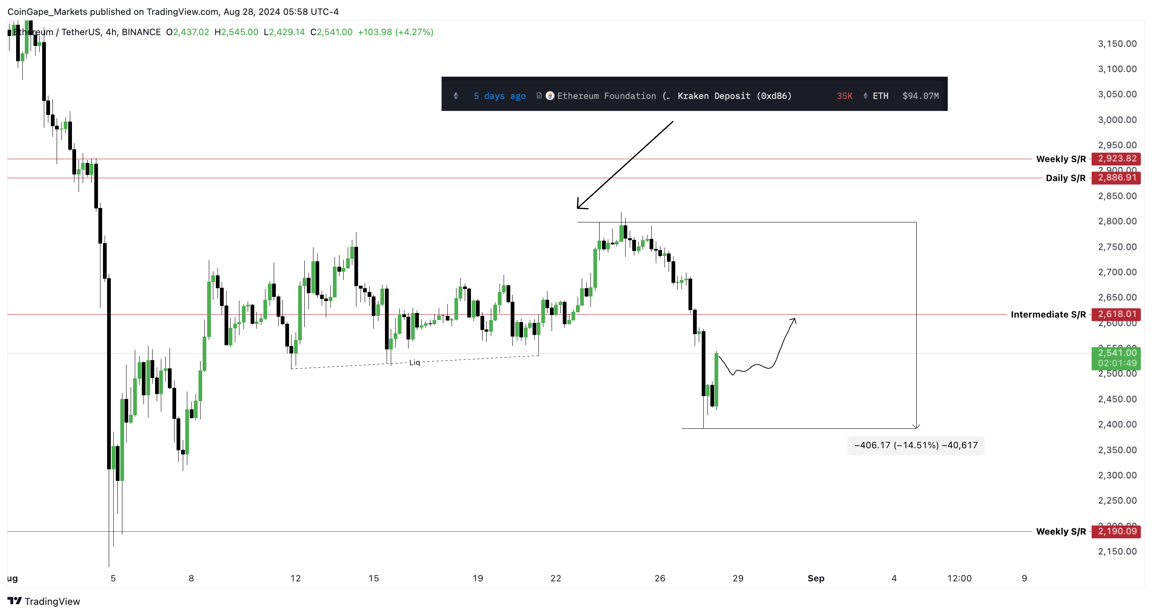Click the 'Ethereum / TetherUS, 4h, BINANCE' title
The image size is (1152, 614).
coord(87,32)
